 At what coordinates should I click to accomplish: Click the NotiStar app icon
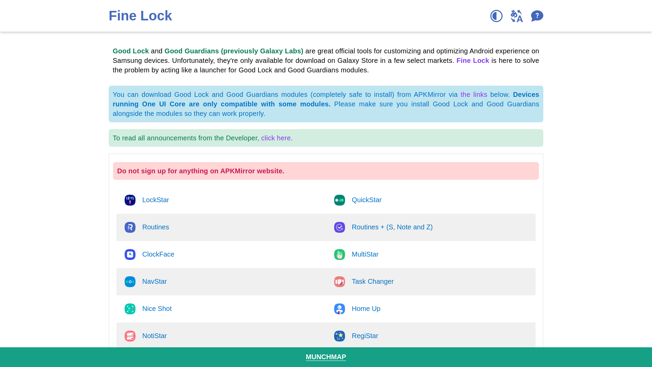pos(130,336)
